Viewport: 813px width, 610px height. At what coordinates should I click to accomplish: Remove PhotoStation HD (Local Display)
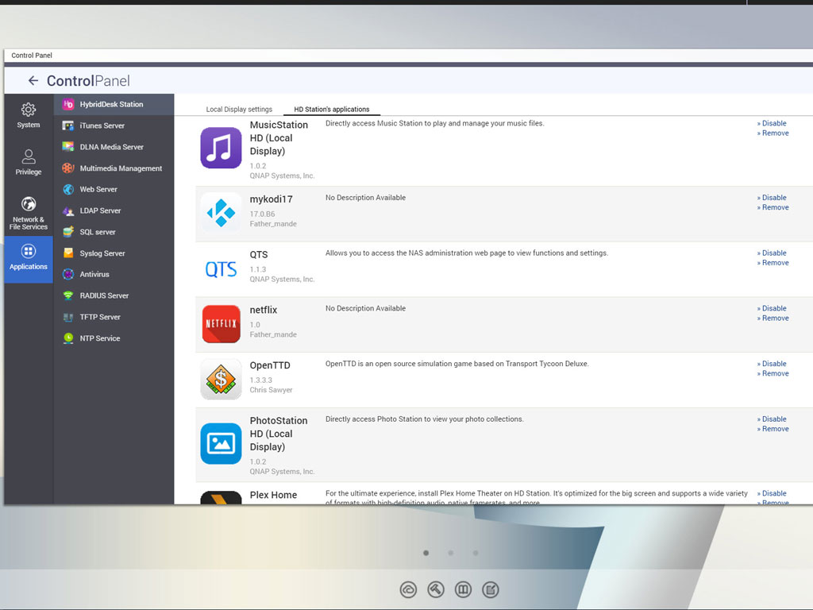pyautogui.click(x=773, y=429)
